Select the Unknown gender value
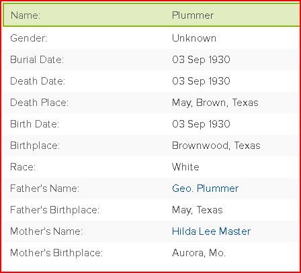Screen dimensions: 301x273 pos(194,38)
